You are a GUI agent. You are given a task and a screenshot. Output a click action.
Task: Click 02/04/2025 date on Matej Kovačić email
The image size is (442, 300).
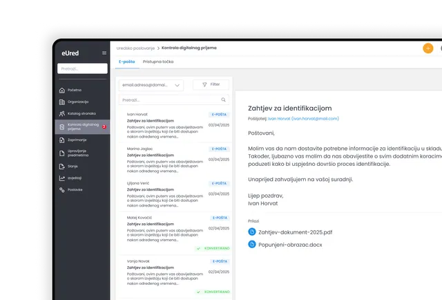[219, 228]
